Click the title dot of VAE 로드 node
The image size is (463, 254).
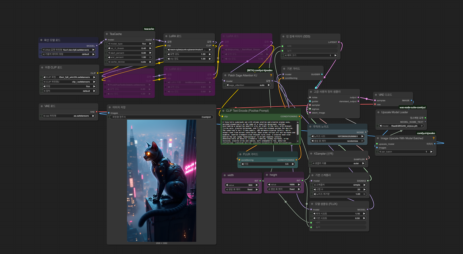coord(41,106)
